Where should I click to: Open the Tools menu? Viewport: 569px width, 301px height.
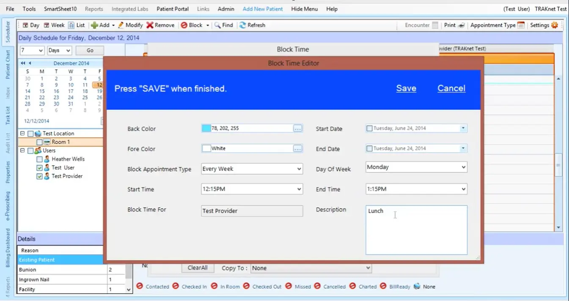coord(29,8)
